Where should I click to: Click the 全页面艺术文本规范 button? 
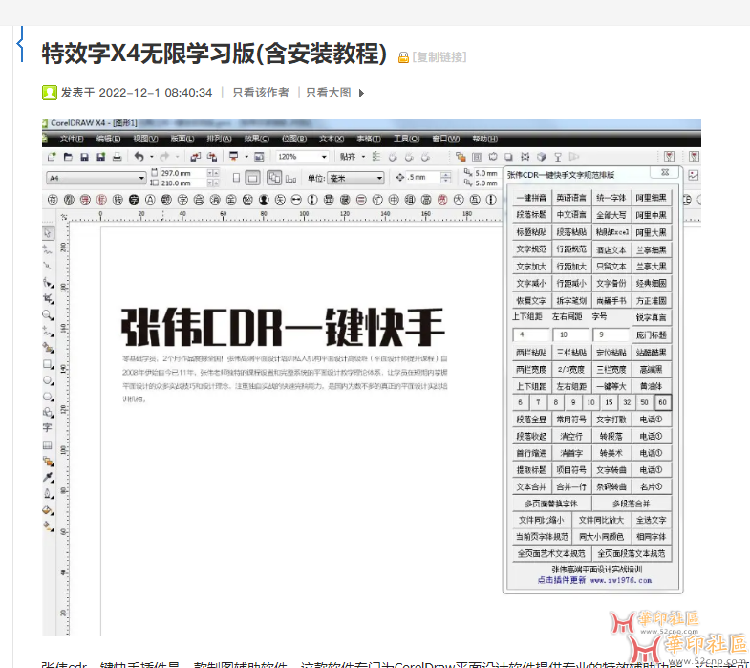tap(551, 553)
